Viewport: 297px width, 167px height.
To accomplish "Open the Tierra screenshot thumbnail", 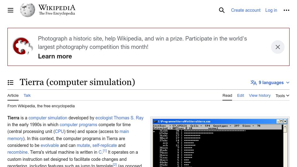I will click(x=220, y=143).
